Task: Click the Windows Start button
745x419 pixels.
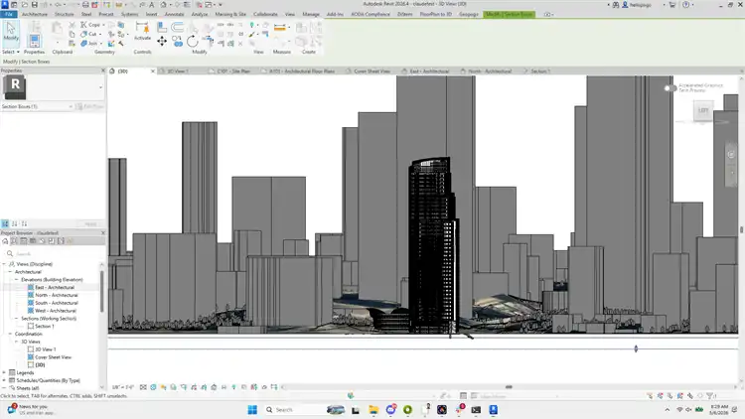Action: pos(252,409)
